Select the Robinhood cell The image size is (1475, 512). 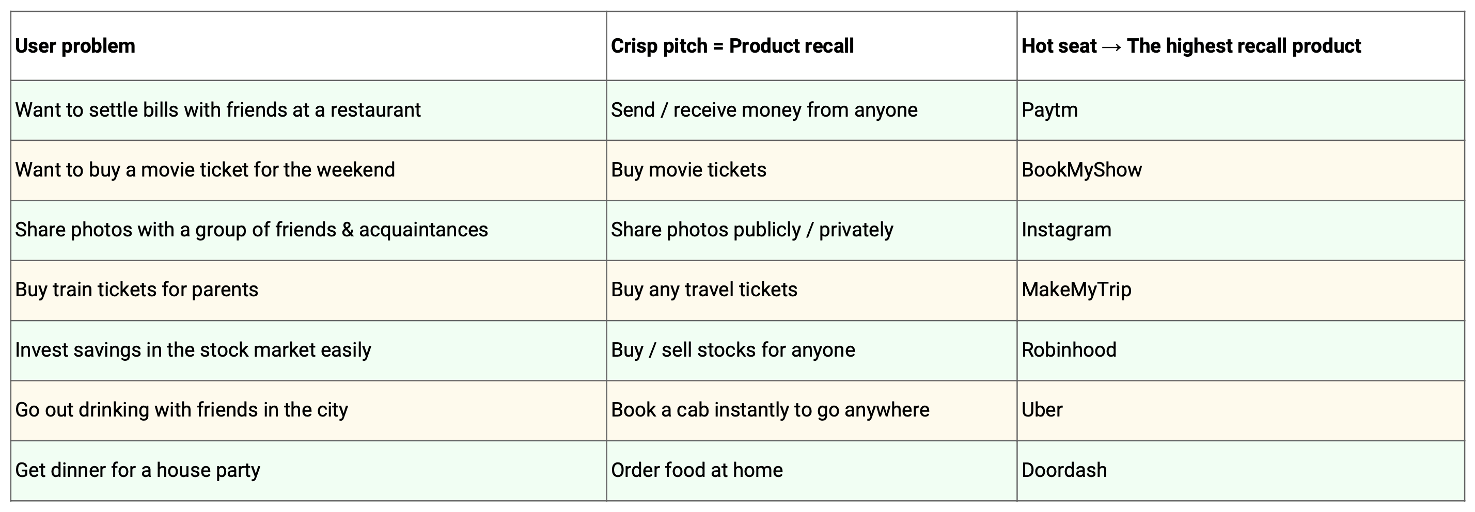[1240, 350]
